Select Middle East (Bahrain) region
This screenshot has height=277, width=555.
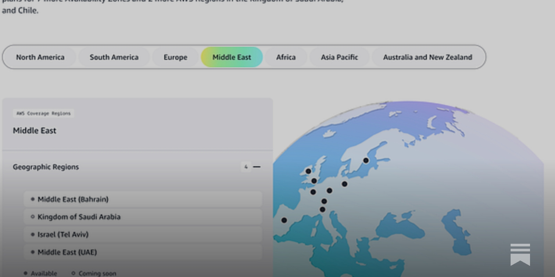tap(143, 199)
